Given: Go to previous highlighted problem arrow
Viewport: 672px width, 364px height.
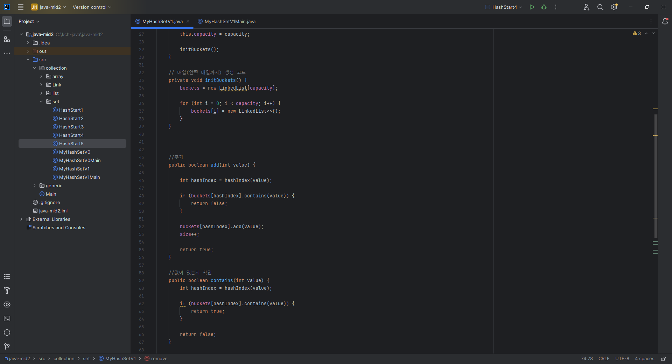Looking at the screenshot, I should click(x=646, y=33).
